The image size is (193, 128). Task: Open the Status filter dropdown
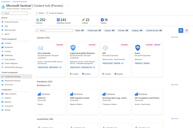coord(79,30)
